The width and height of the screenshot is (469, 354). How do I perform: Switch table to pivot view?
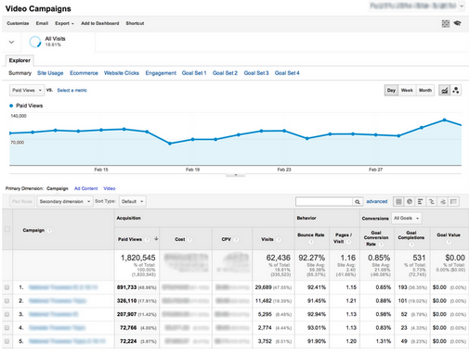(453, 202)
